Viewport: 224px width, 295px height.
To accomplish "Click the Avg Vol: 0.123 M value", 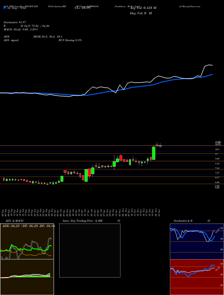I will pos(143,8).
